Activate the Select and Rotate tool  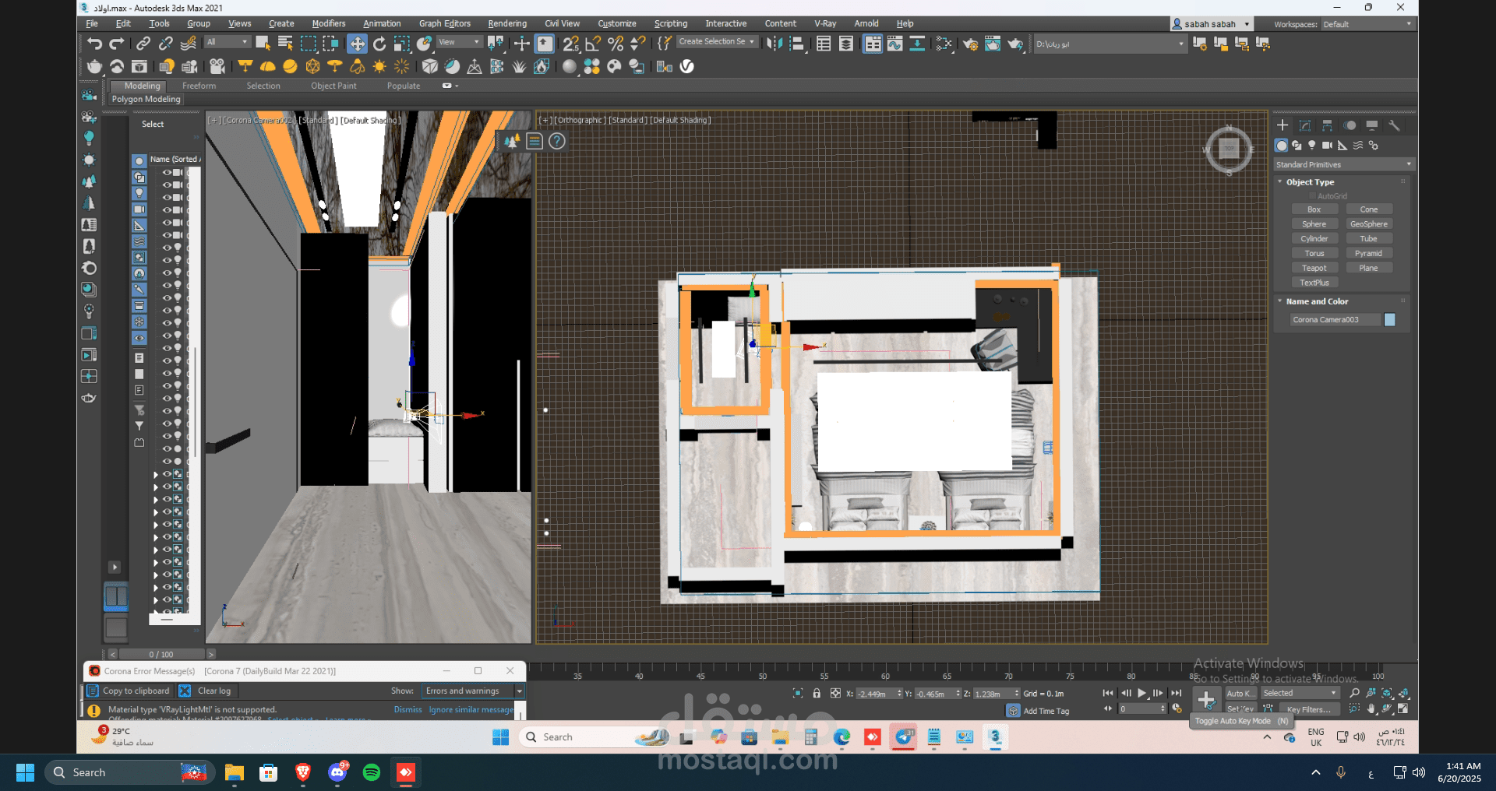(x=379, y=44)
